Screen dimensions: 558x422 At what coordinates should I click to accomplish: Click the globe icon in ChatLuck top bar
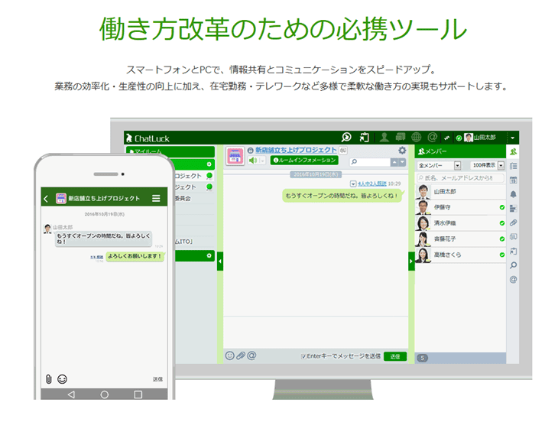coord(417,138)
